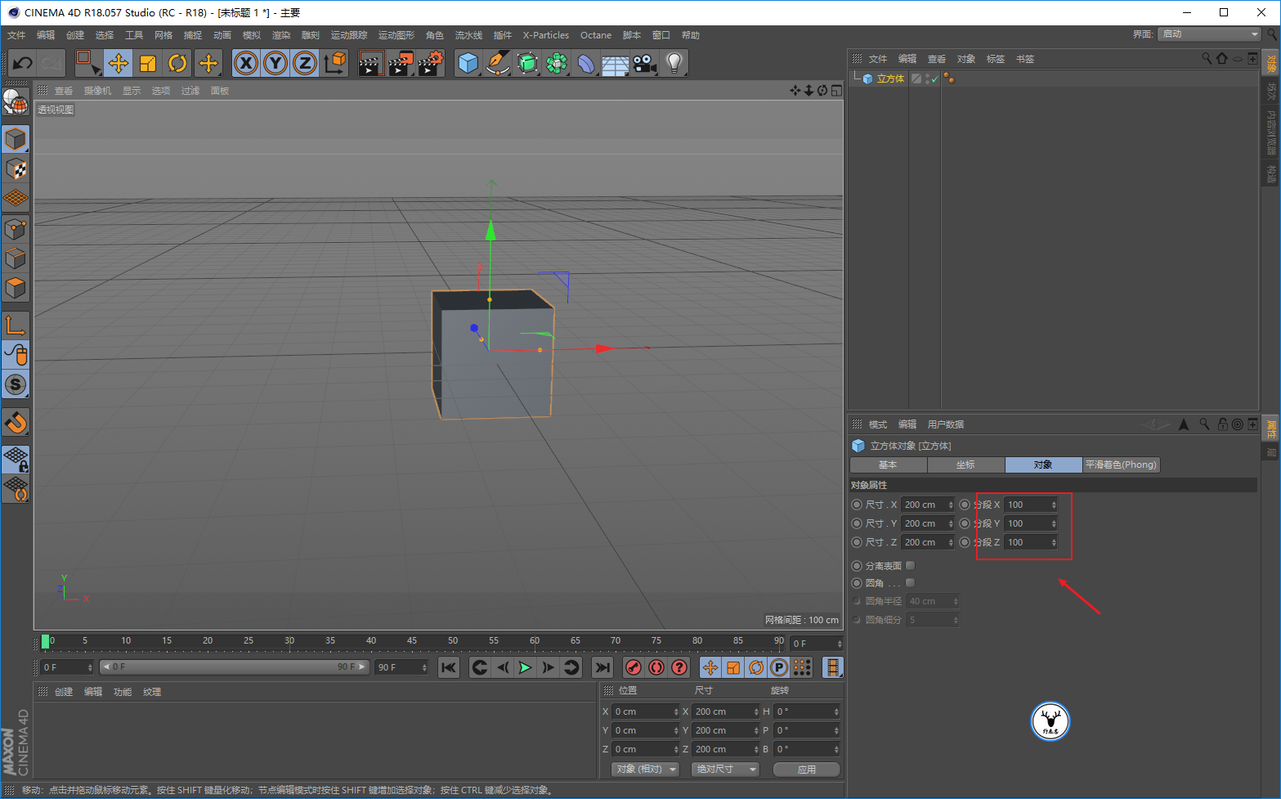Select the Move tool in top toolbar
This screenshot has height=799, width=1281.
(119, 63)
